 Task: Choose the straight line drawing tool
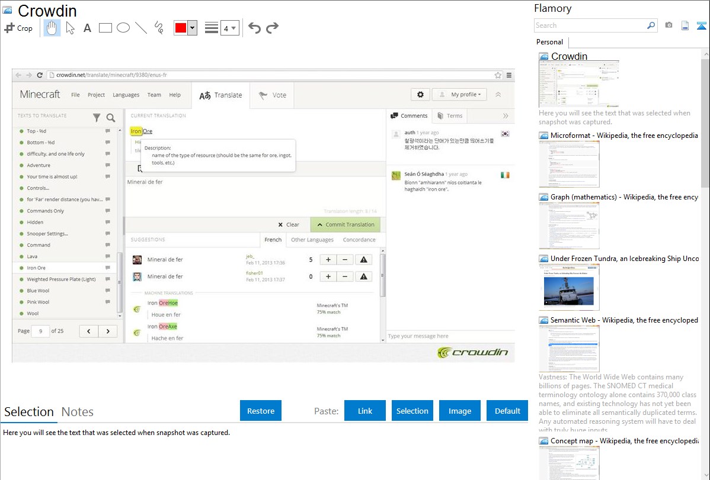[x=141, y=28]
